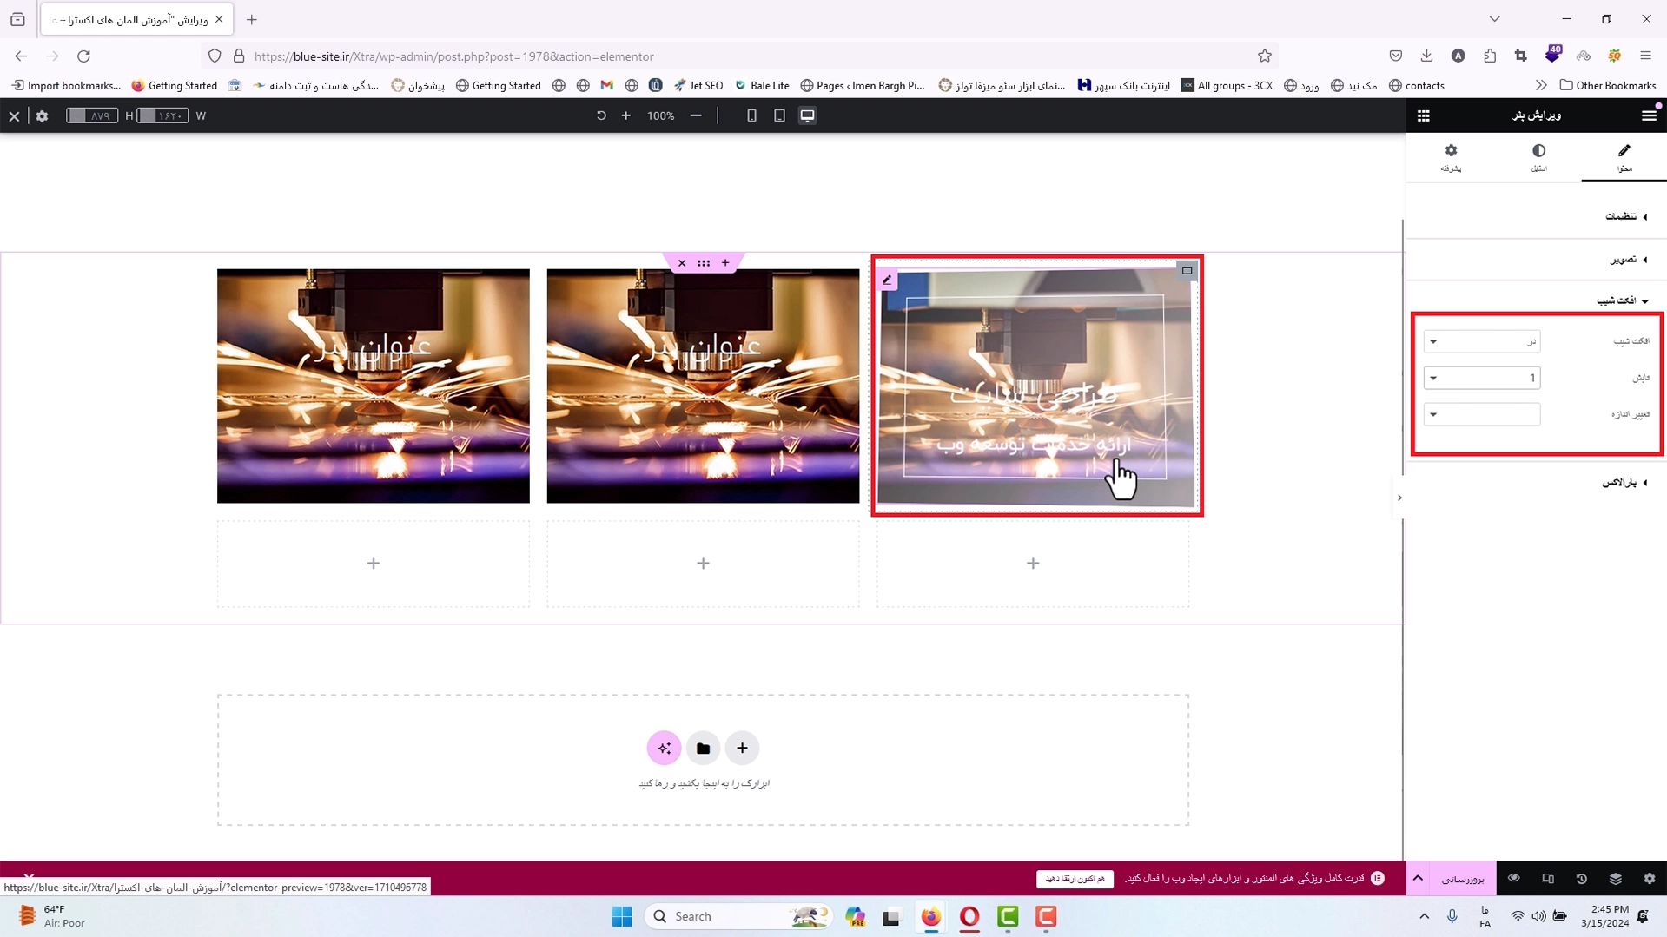Viewport: 1667px width, 937px height.
Task: Switch to the پیشرفته advanced tab
Action: (x=1451, y=158)
